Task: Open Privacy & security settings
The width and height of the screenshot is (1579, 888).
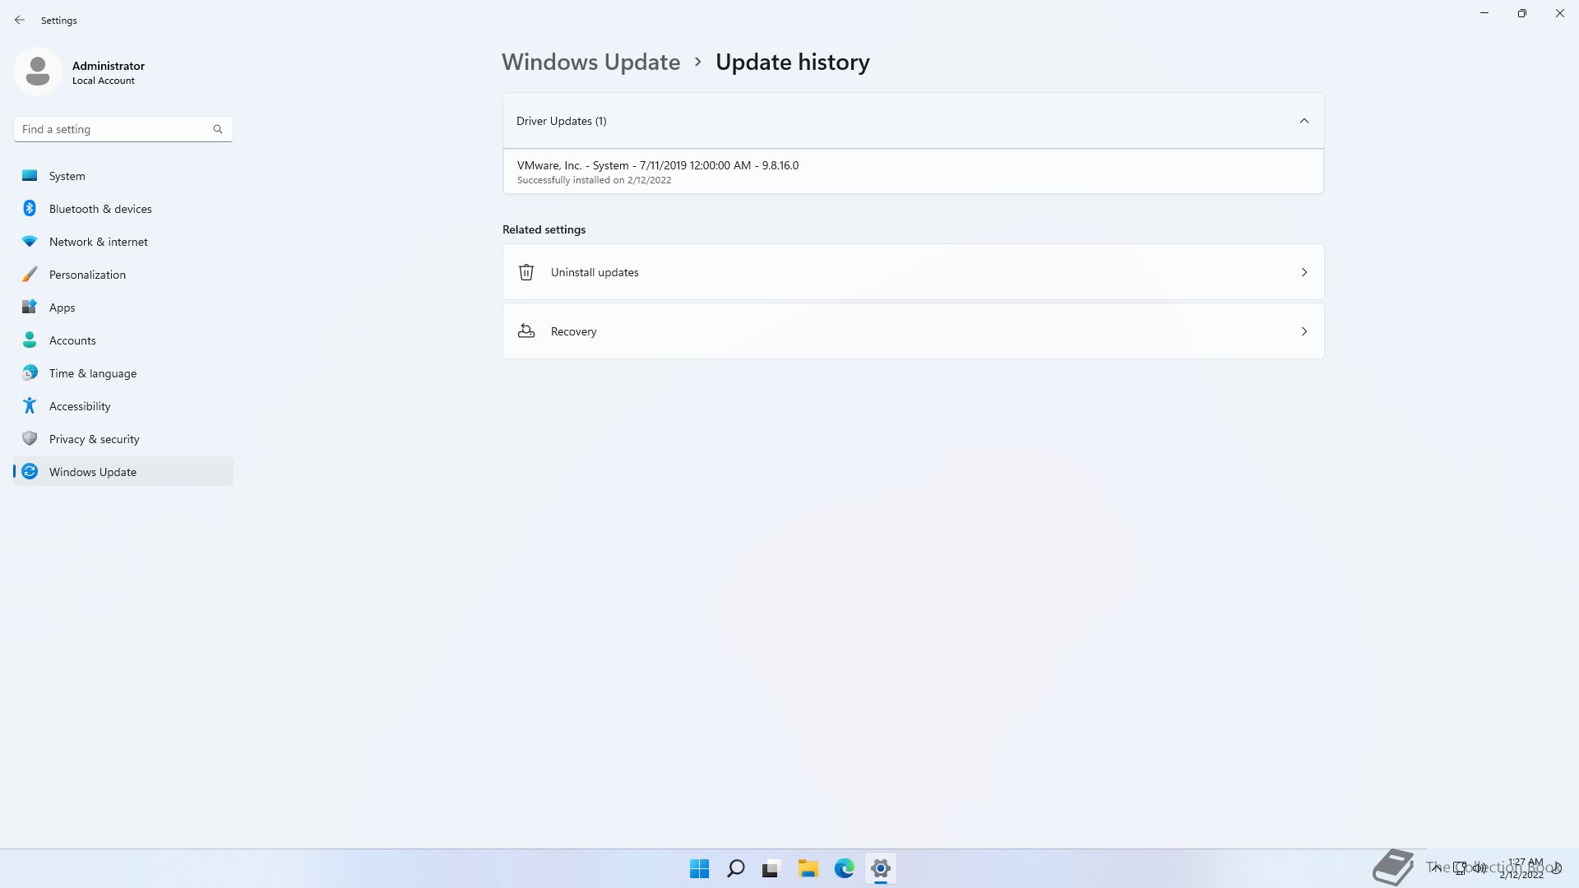Action: (123, 438)
